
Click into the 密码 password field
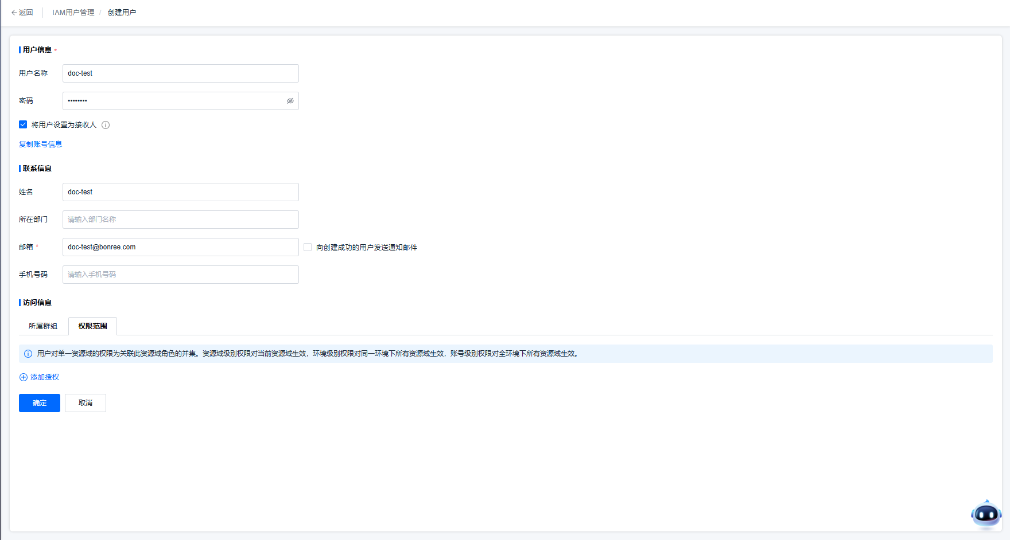coord(172,101)
